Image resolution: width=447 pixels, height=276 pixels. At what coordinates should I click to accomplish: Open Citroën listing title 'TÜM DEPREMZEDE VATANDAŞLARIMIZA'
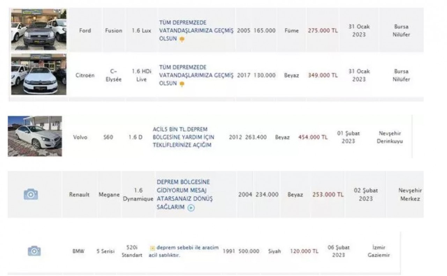pyautogui.click(x=196, y=75)
